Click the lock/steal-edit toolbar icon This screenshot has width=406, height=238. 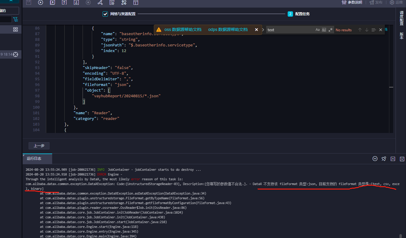76,2
